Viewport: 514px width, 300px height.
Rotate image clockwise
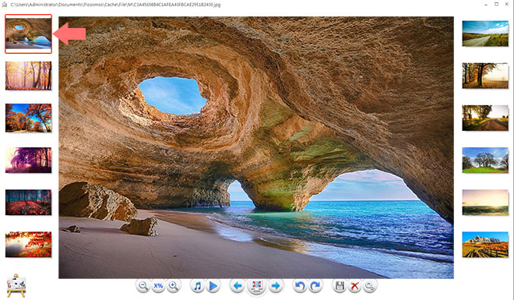tap(315, 286)
